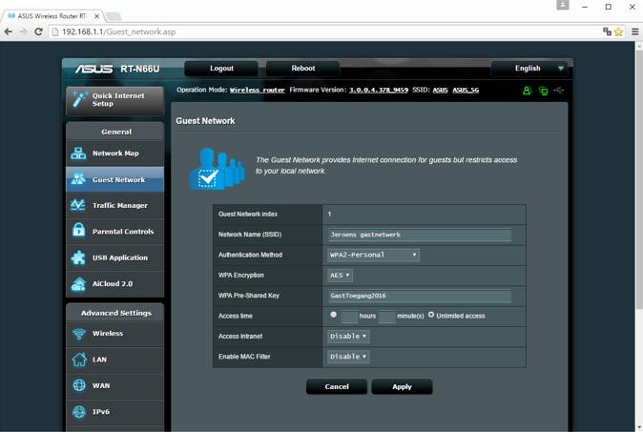Click the translate icon in address bar
This screenshot has width=643, height=432.
608,31
